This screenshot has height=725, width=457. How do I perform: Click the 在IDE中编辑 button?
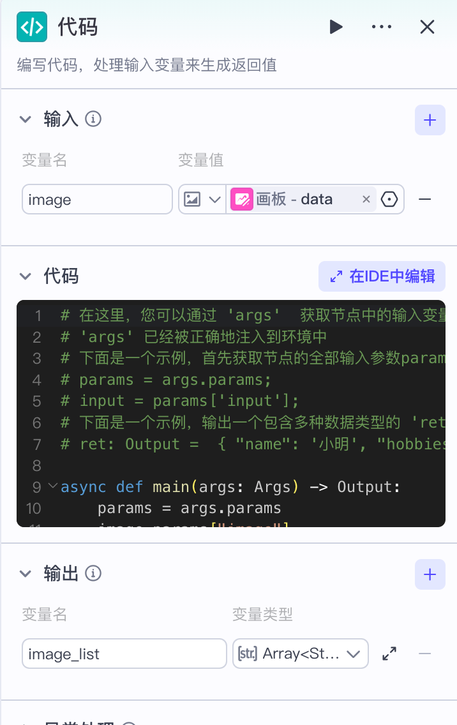tap(382, 276)
